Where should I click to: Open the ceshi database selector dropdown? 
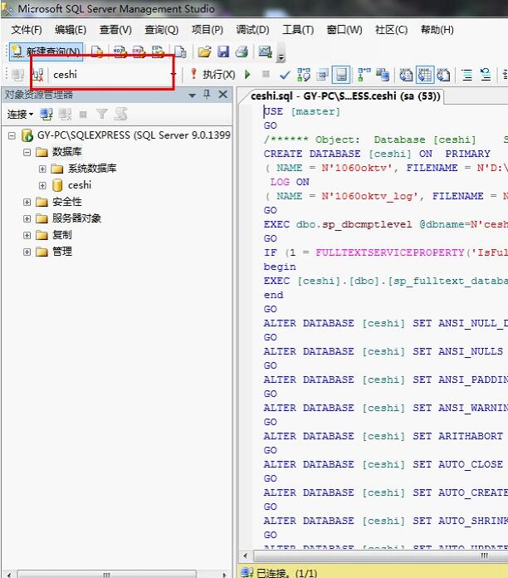tap(173, 75)
